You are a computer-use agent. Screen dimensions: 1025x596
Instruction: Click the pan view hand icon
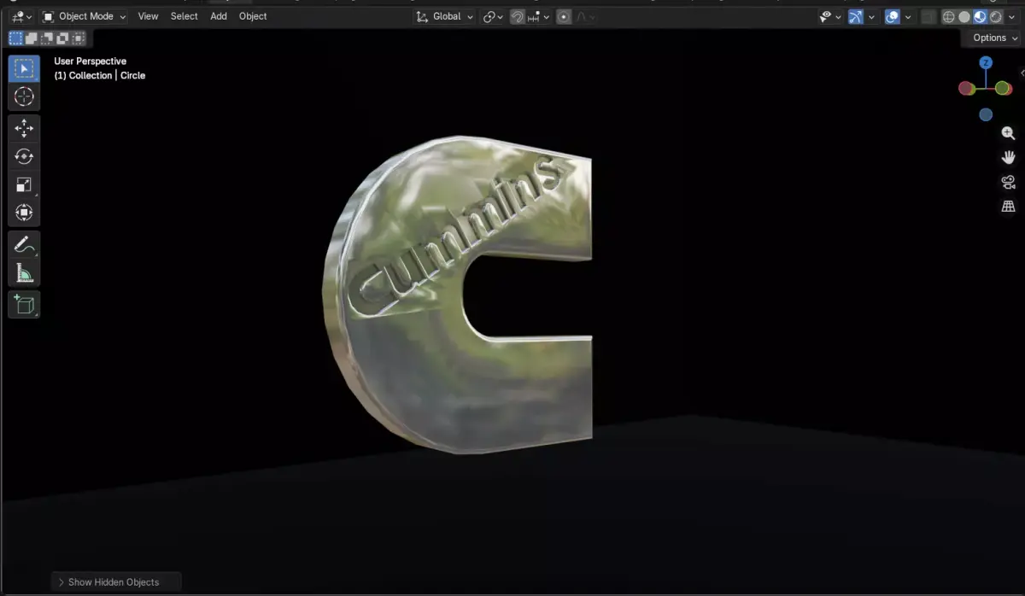coord(1008,157)
